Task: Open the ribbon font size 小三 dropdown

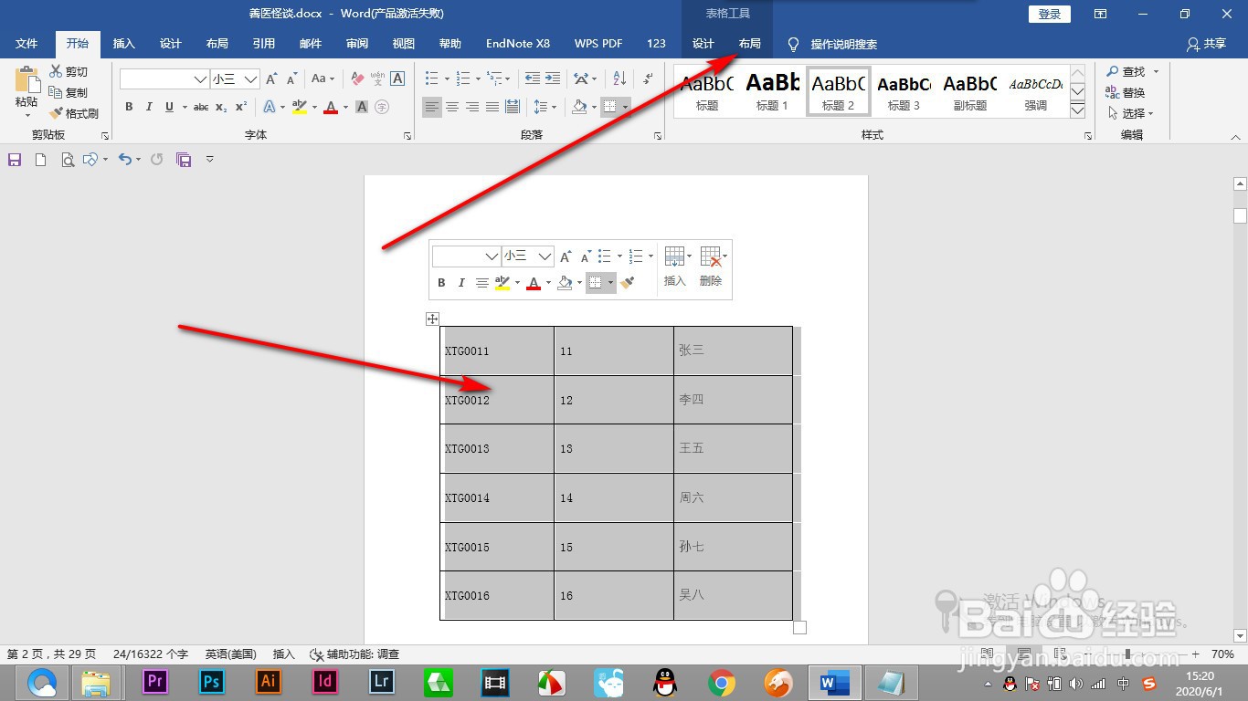Action: [250, 79]
